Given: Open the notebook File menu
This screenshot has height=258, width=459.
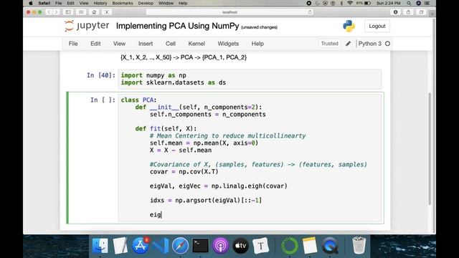Looking at the screenshot, I should click(73, 44).
